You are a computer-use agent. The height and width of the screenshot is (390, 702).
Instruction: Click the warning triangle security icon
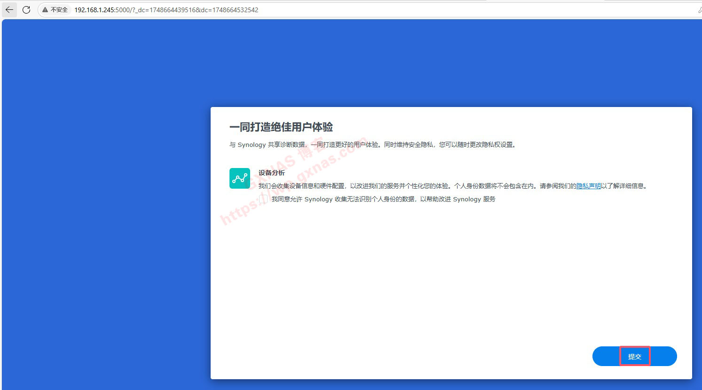pos(45,10)
